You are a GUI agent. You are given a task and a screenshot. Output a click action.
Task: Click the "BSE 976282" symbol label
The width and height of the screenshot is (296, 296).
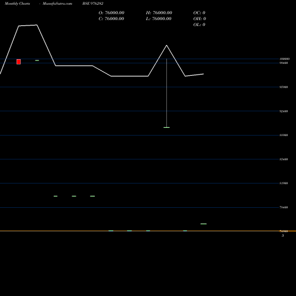(93, 4)
